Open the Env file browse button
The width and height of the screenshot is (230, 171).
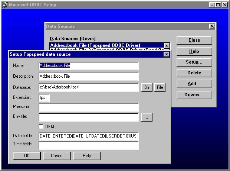[147, 117]
